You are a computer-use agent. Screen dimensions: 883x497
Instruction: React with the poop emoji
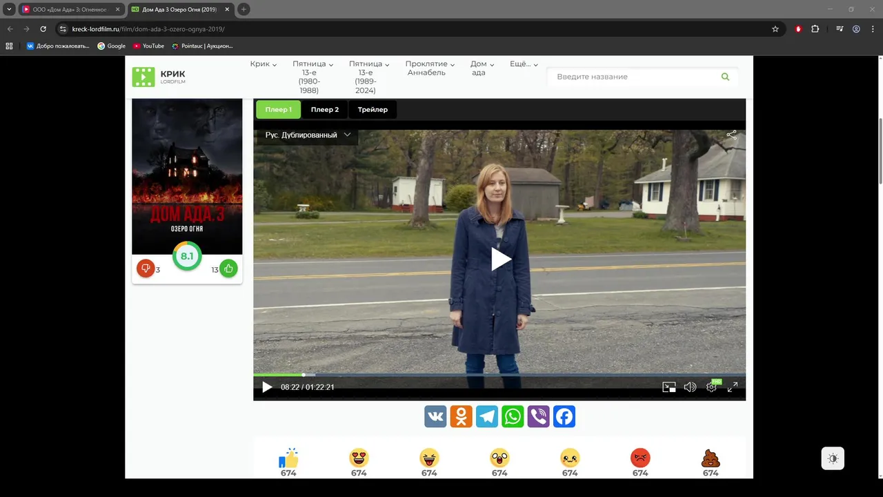pyautogui.click(x=711, y=458)
